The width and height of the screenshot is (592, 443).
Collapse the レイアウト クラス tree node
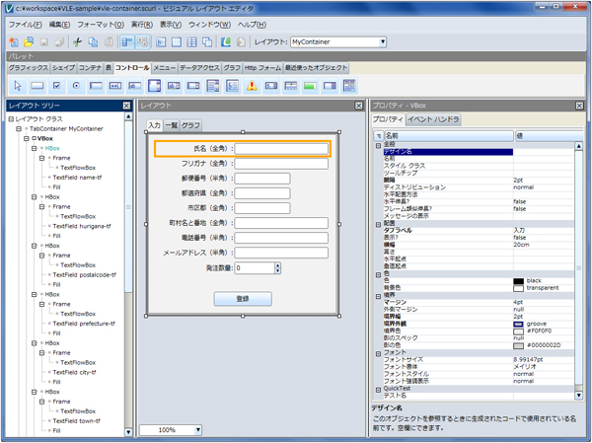pyautogui.click(x=11, y=119)
